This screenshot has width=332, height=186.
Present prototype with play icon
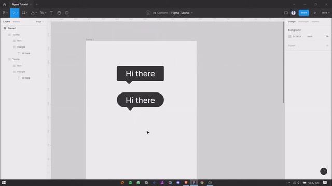[315, 13]
